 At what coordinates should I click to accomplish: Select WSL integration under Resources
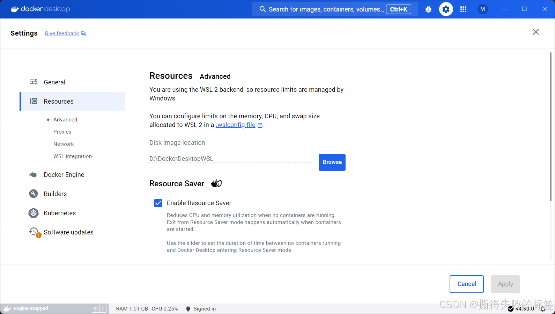pos(73,156)
